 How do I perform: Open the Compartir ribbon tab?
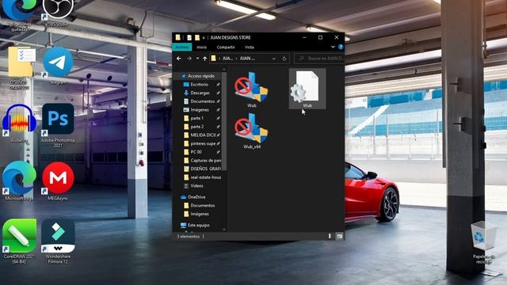pos(225,47)
